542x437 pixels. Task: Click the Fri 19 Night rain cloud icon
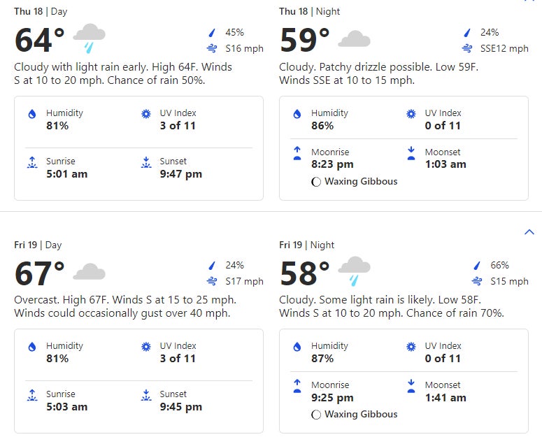[354, 271]
